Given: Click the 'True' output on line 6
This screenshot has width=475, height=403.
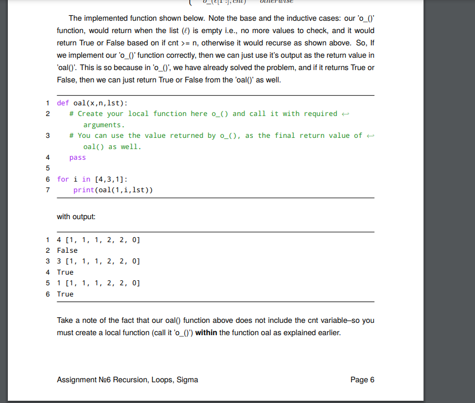Looking at the screenshot, I should pyautogui.click(x=65, y=294).
